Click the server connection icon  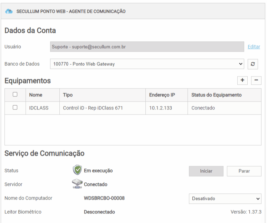click(77, 184)
